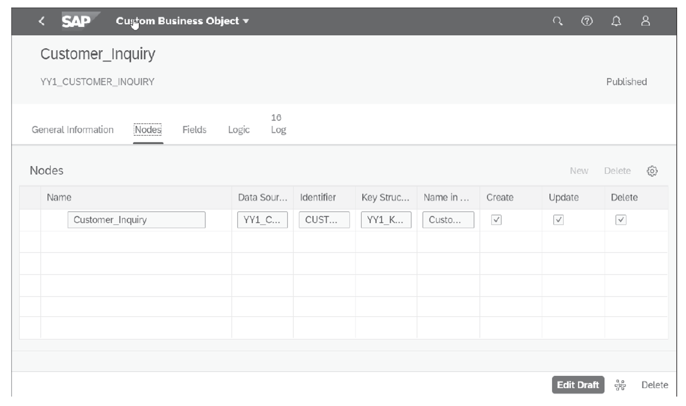The image size is (686, 406).
Task: Click the notifications bell icon
Action: click(616, 21)
